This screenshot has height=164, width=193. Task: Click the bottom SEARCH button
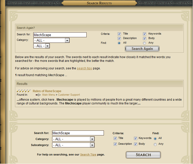click(x=143, y=155)
